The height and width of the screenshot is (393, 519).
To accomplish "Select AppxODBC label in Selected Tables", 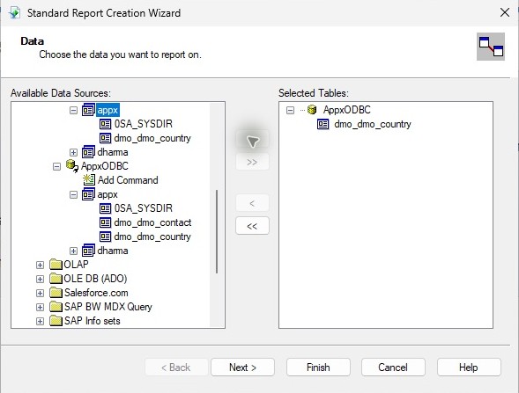I will [x=347, y=110].
